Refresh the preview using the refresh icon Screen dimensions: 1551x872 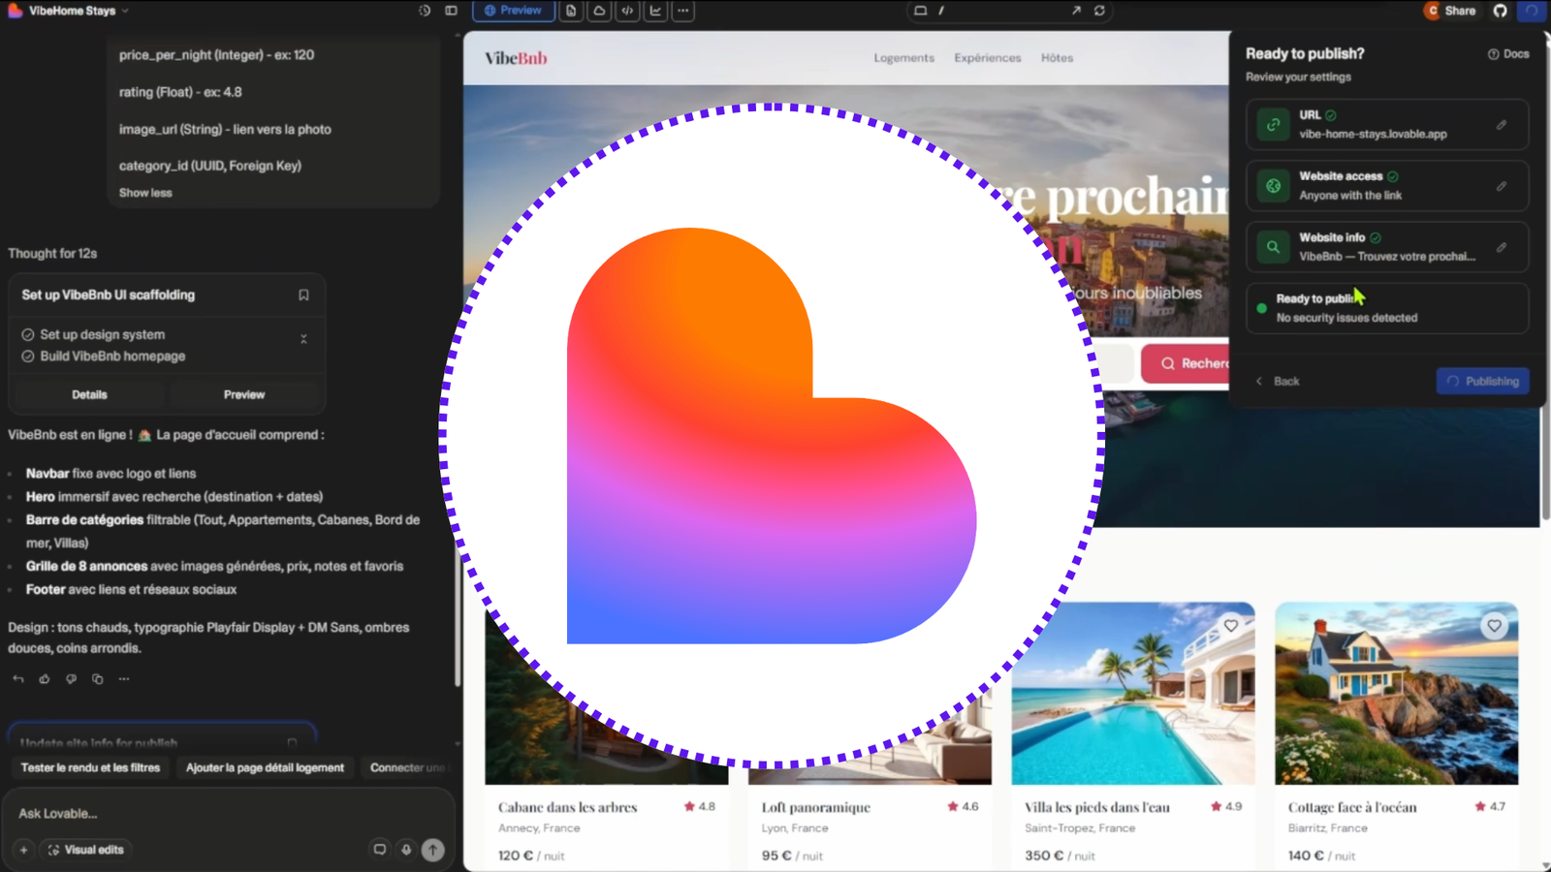[1100, 11]
